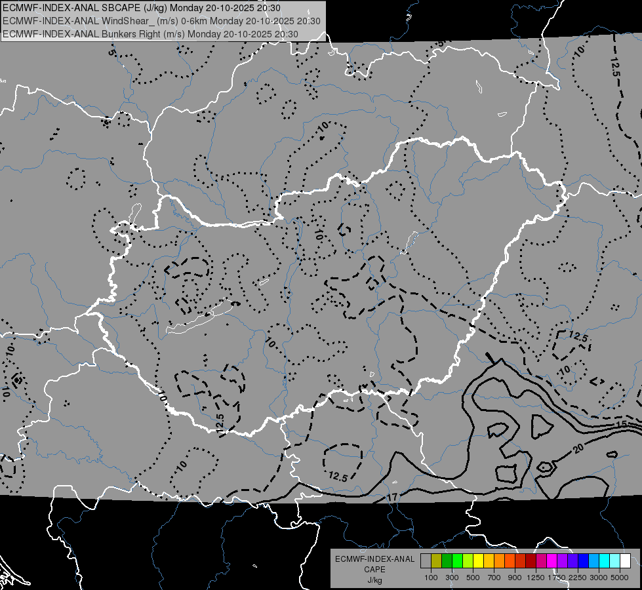Click the 2250 legend value
This screenshot has height=590, width=642.
coord(577,578)
